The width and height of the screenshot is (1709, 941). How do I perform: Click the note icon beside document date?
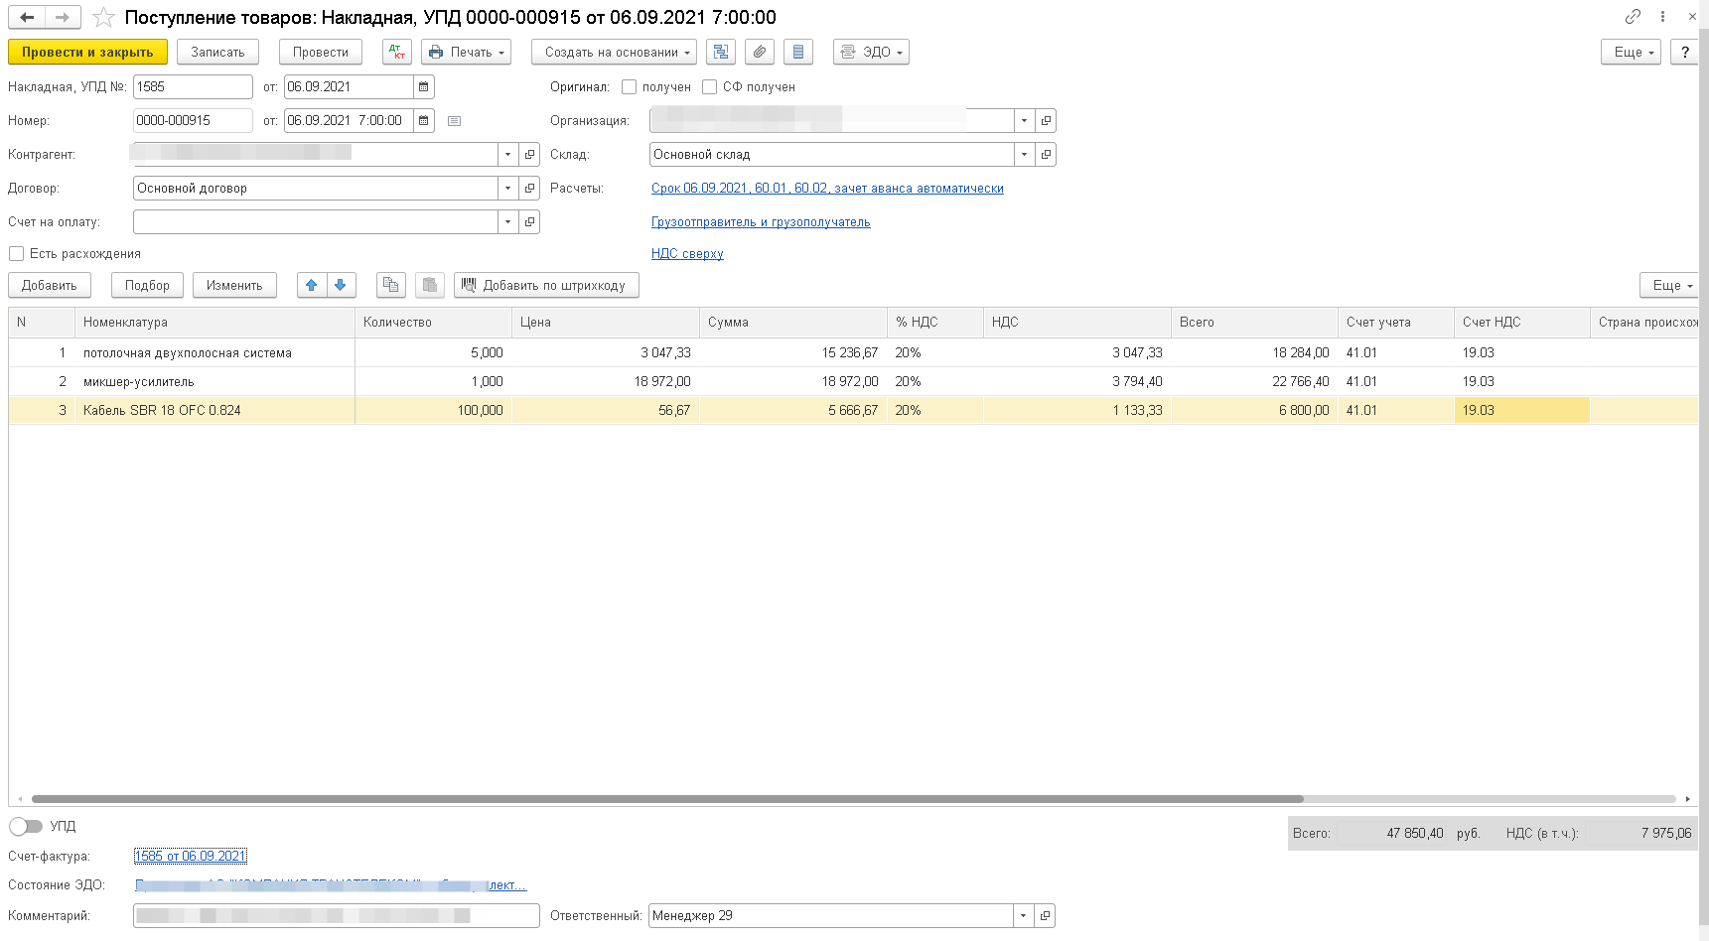tap(454, 121)
